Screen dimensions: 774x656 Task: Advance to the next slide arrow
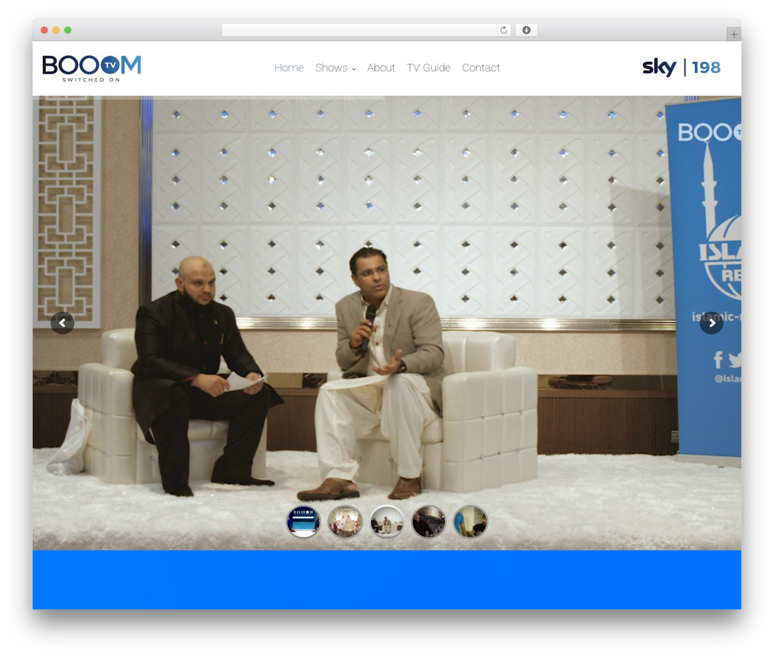[x=712, y=323]
